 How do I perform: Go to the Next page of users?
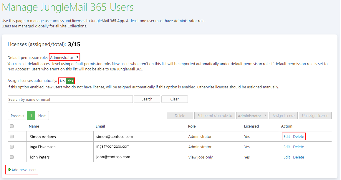coord(42,115)
